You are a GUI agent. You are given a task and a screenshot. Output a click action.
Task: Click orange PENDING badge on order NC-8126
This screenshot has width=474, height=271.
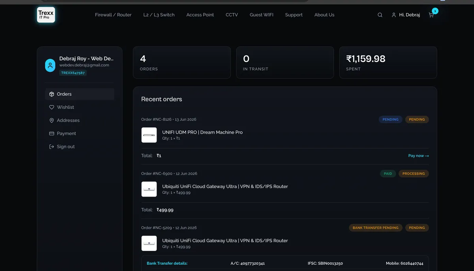point(417,119)
